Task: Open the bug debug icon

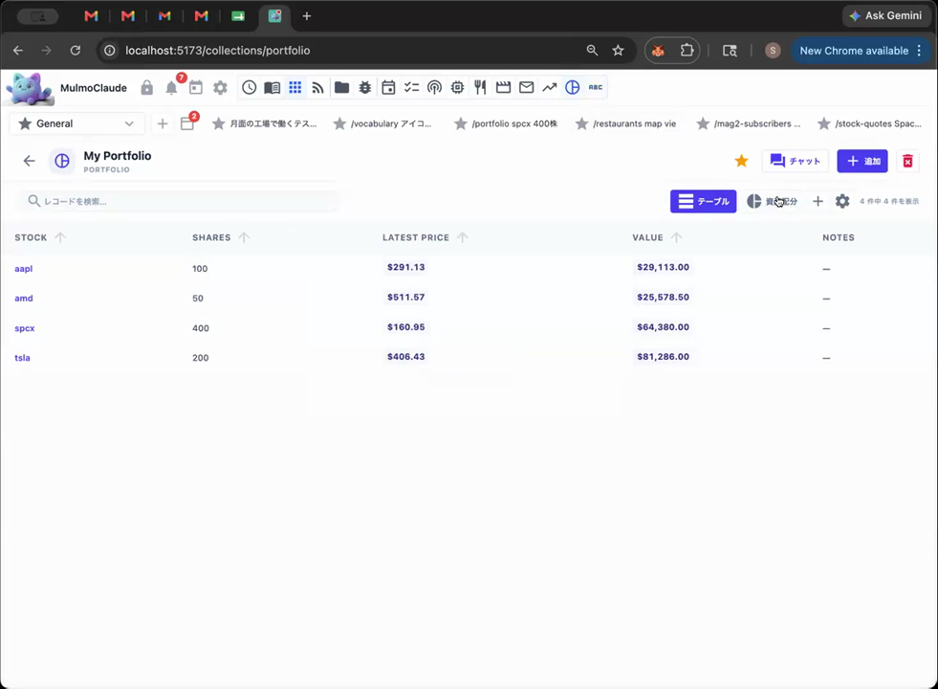Action: click(x=365, y=87)
